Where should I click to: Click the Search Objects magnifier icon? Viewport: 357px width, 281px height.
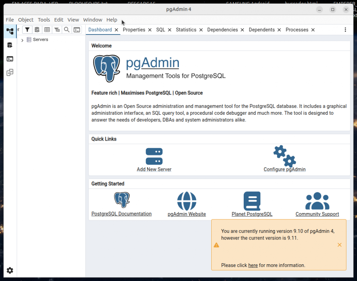pyautogui.click(x=67, y=30)
